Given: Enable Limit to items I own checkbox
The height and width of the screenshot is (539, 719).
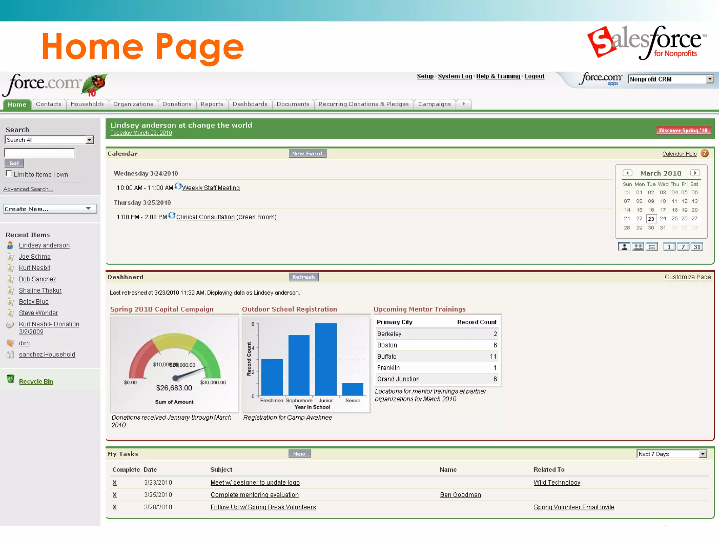Looking at the screenshot, I should click(x=9, y=173).
